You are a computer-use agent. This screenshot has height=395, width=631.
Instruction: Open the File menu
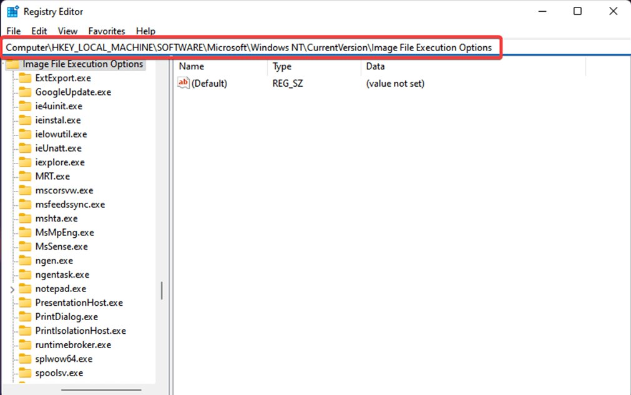pyautogui.click(x=13, y=31)
